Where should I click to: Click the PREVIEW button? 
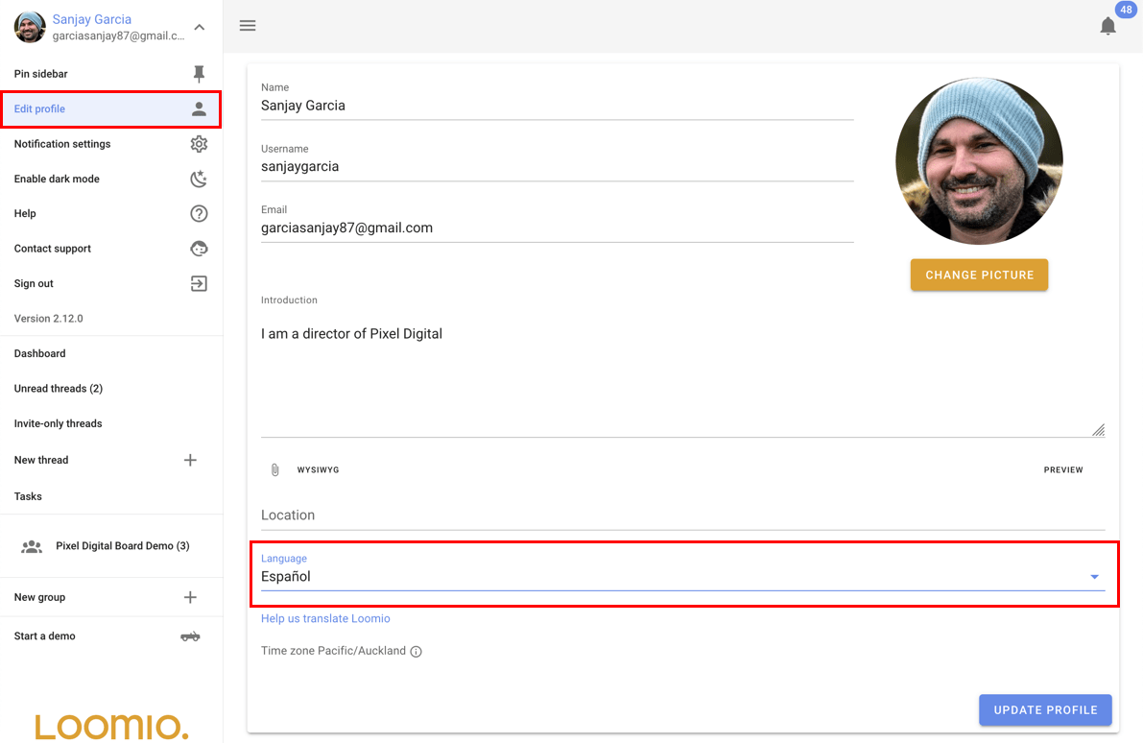1062,470
